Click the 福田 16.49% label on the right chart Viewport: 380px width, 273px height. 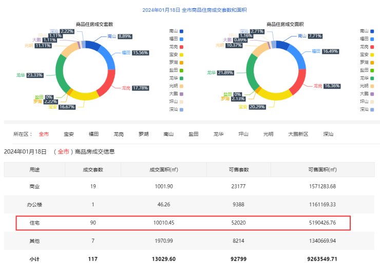pos(324,51)
